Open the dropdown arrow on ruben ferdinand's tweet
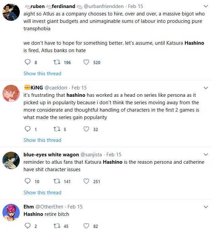The image size is (212, 231). click(x=206, y=6)
